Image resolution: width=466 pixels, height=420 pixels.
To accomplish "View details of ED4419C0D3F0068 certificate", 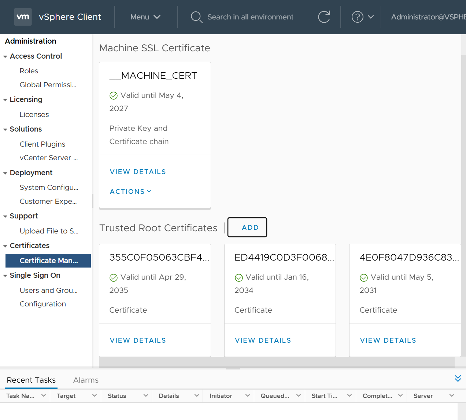I will click(263, 340).
